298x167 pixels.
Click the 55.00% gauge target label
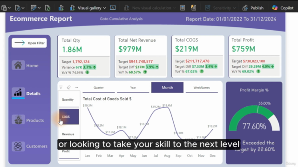pos(264,103)
